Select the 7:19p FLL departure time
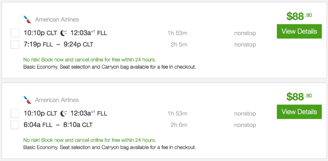The height and width of the screenshot is (161, 328). point(33,44)
